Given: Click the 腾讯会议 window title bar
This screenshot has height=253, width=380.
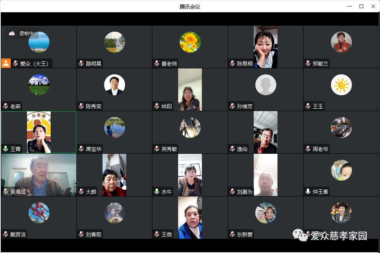Looking at the screenshot, I should (190, 6).
